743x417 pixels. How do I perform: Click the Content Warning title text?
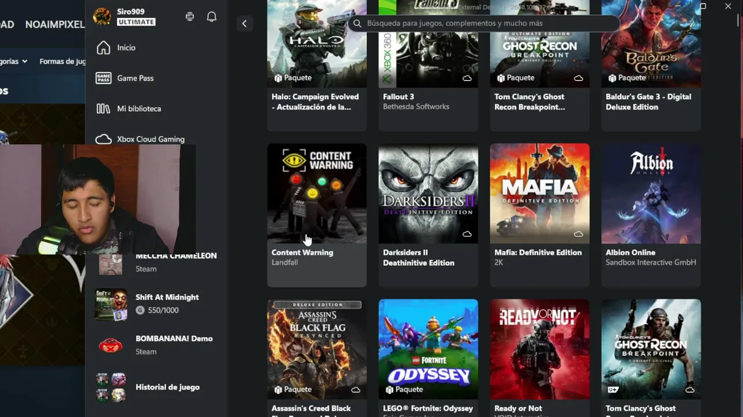302,253
